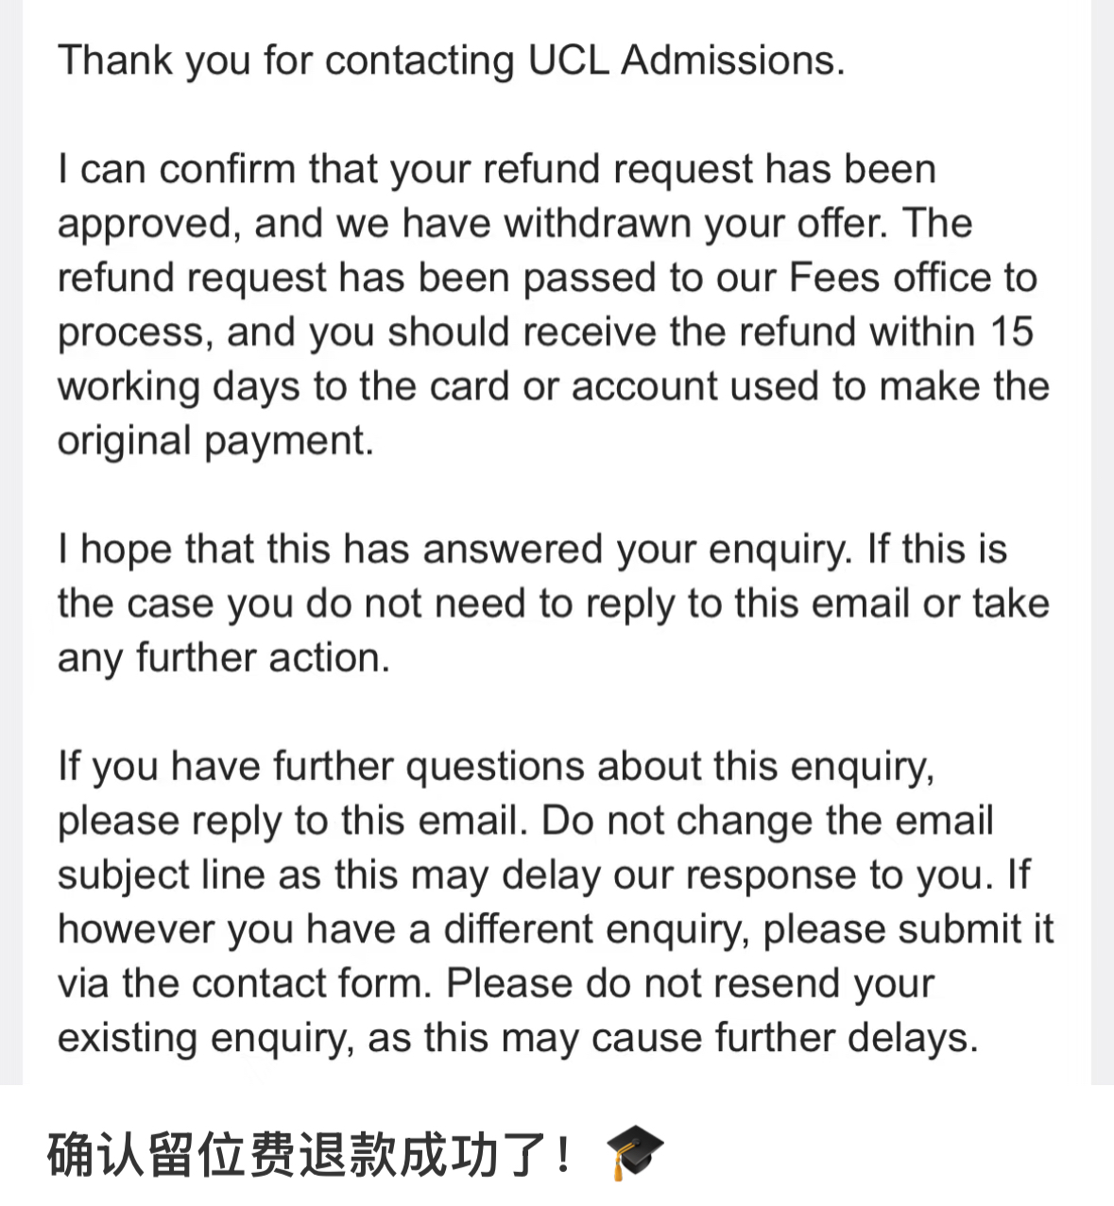Screen dimensions: 1114x1206
Task: Click the graduation cap emoji
Action: pyautogui.click(x=635, y=1153)
